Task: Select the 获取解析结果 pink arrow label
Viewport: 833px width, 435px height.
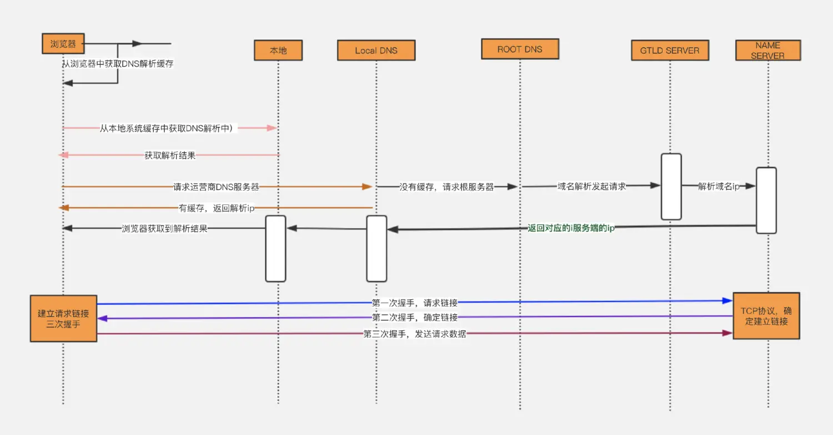Action: tap(170, 156)
